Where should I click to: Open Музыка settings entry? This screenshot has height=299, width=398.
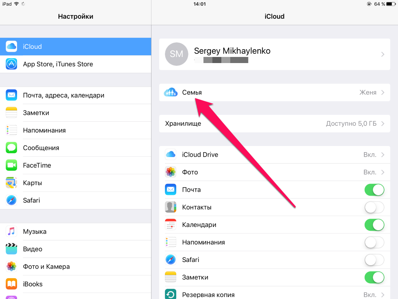[76, 231]
